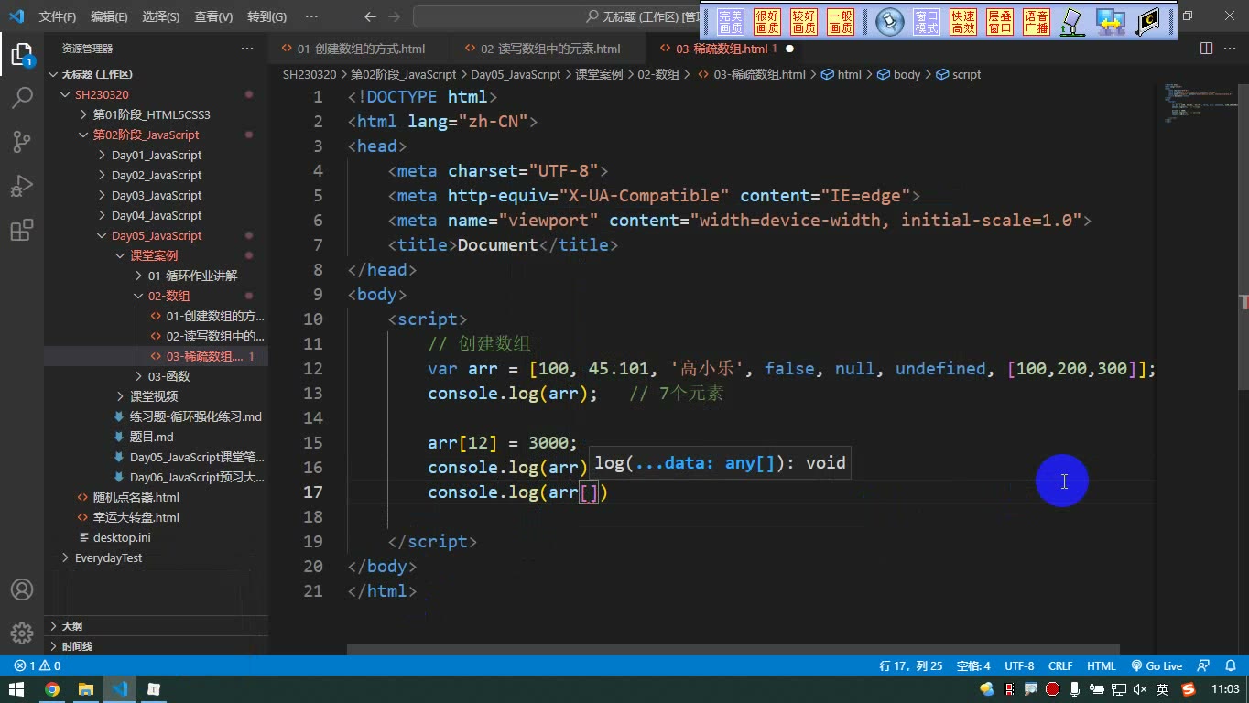Click Go Live in the status bar
Viewport: 1249px width, 703px height.
(x=1157, y=666)
